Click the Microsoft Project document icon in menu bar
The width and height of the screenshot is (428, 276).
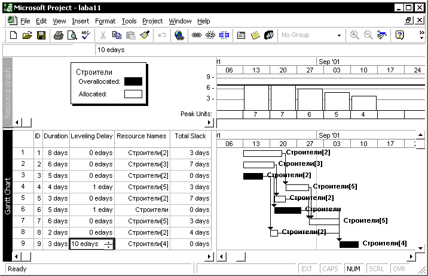pyautogui.click(x=13, y=21)
